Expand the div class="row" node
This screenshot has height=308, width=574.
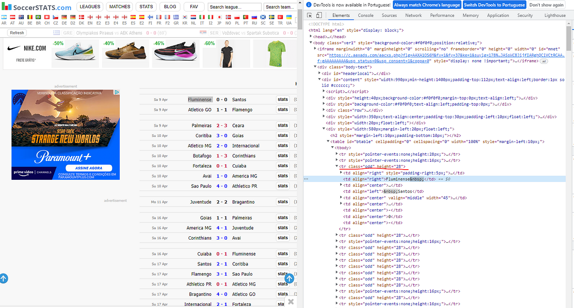coord(324,110)
